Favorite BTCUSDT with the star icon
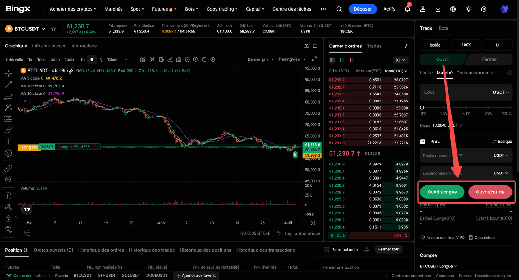This screenshot has height=280, width=519. pyautogui.click(x=54, y=29)
